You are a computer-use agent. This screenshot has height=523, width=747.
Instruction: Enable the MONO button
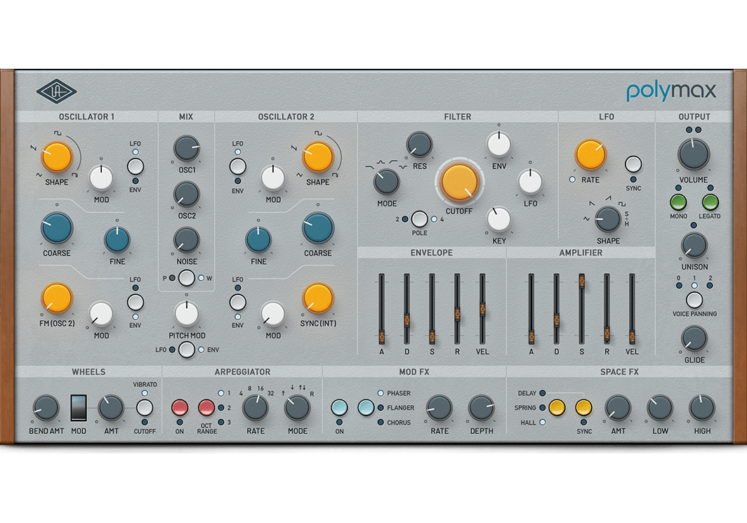[x=678, y=202]
